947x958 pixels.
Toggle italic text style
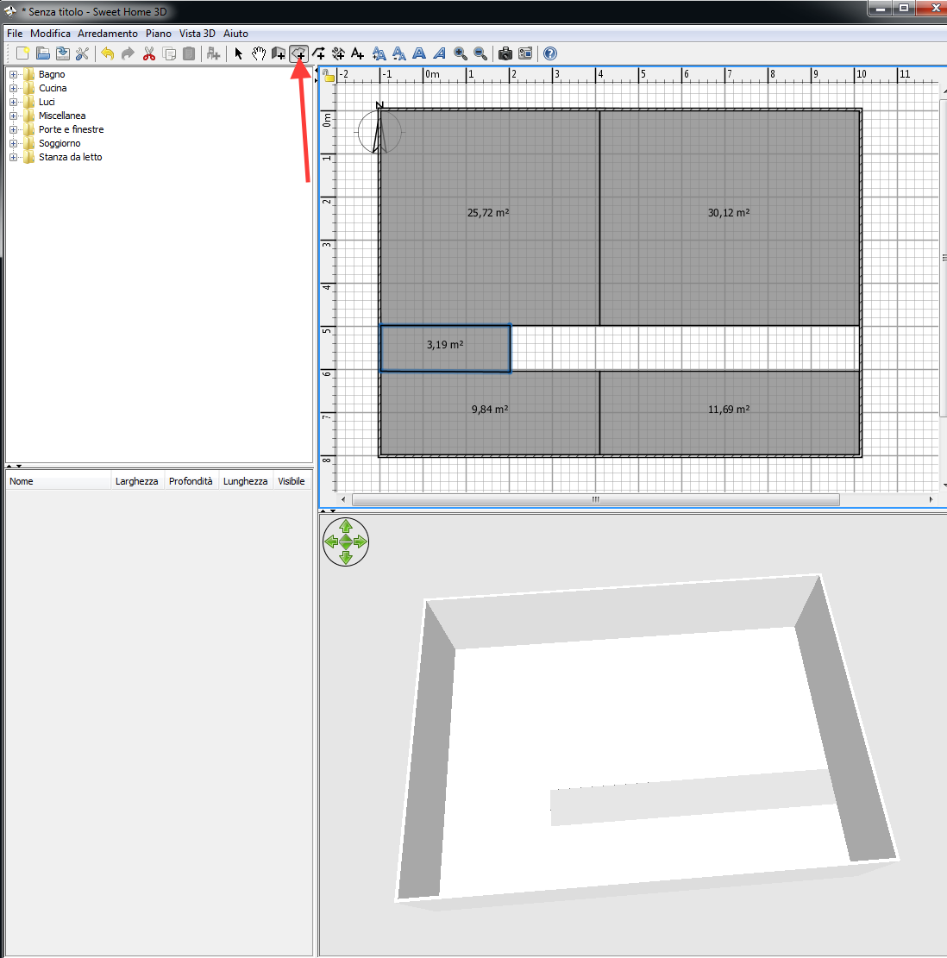click(x=439, y=53)
